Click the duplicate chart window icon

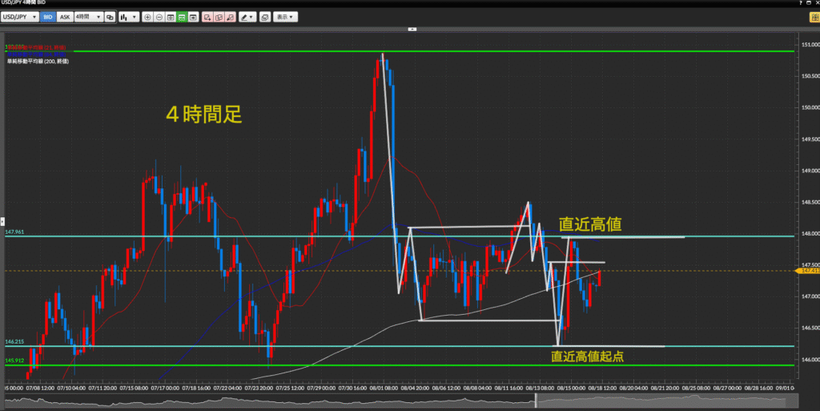[265, 18]
